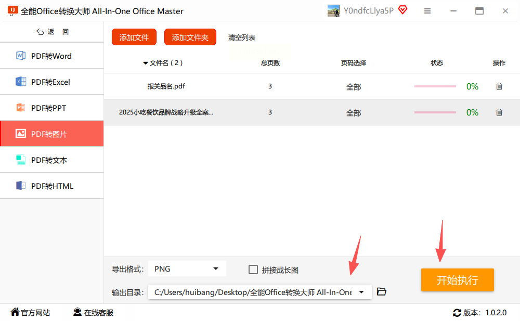This screenshot has width=520, height=321.
Task: Click page count 3 of 2025小吃餐饮 file
Action: tap(270, 112)
